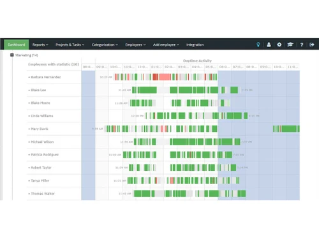Image resolution: width=319 pixels, height=239 pixels.
Task: Select Thomas Walker in the employee list
Action: coord(43,194)
